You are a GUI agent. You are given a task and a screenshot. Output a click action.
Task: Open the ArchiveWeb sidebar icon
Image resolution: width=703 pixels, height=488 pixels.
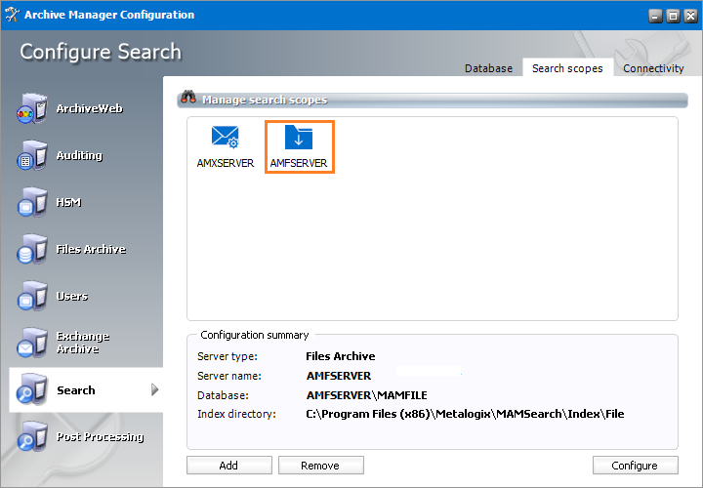32,109
